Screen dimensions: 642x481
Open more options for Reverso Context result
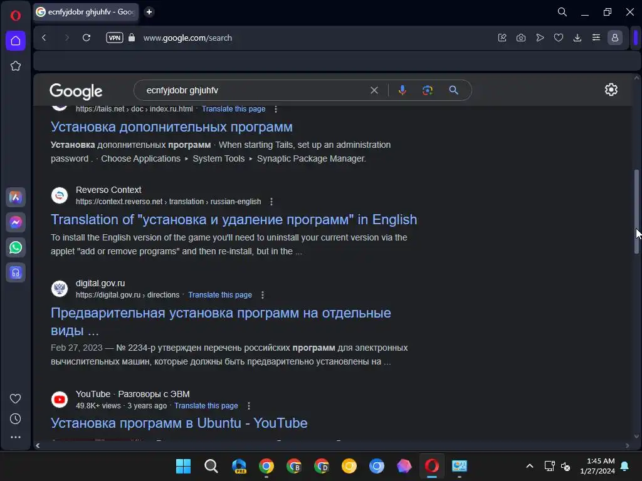pos(271,202)
